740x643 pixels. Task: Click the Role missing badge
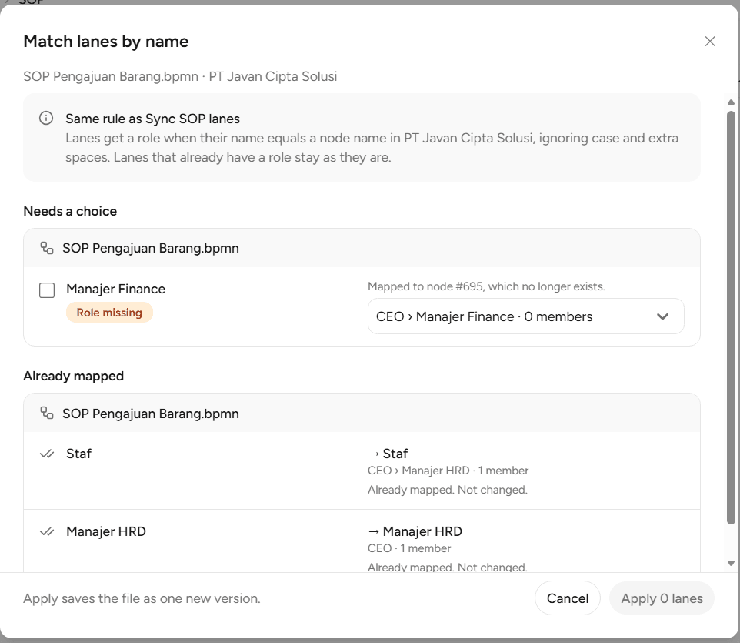109,313
